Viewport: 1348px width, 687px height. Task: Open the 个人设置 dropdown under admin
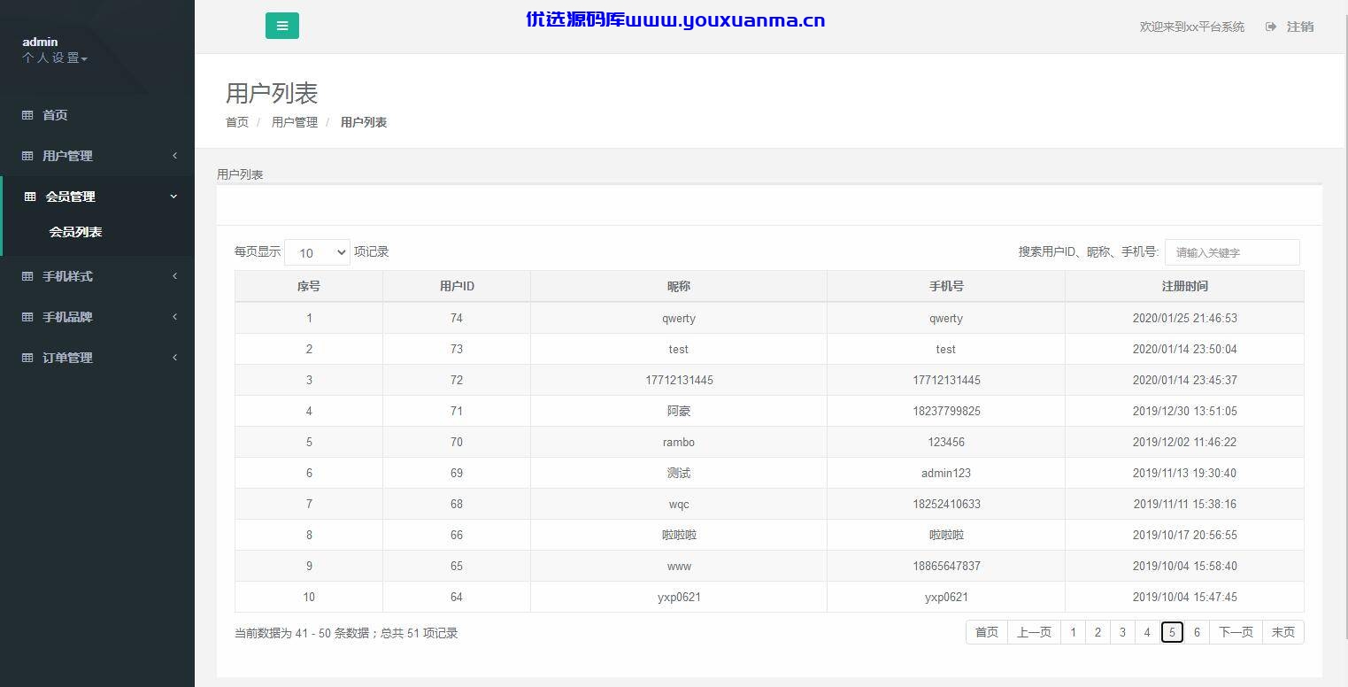click(x=55, y=58)
